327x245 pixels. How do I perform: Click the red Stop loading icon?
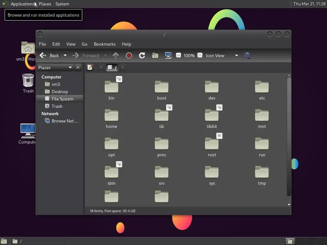point(129,56)
